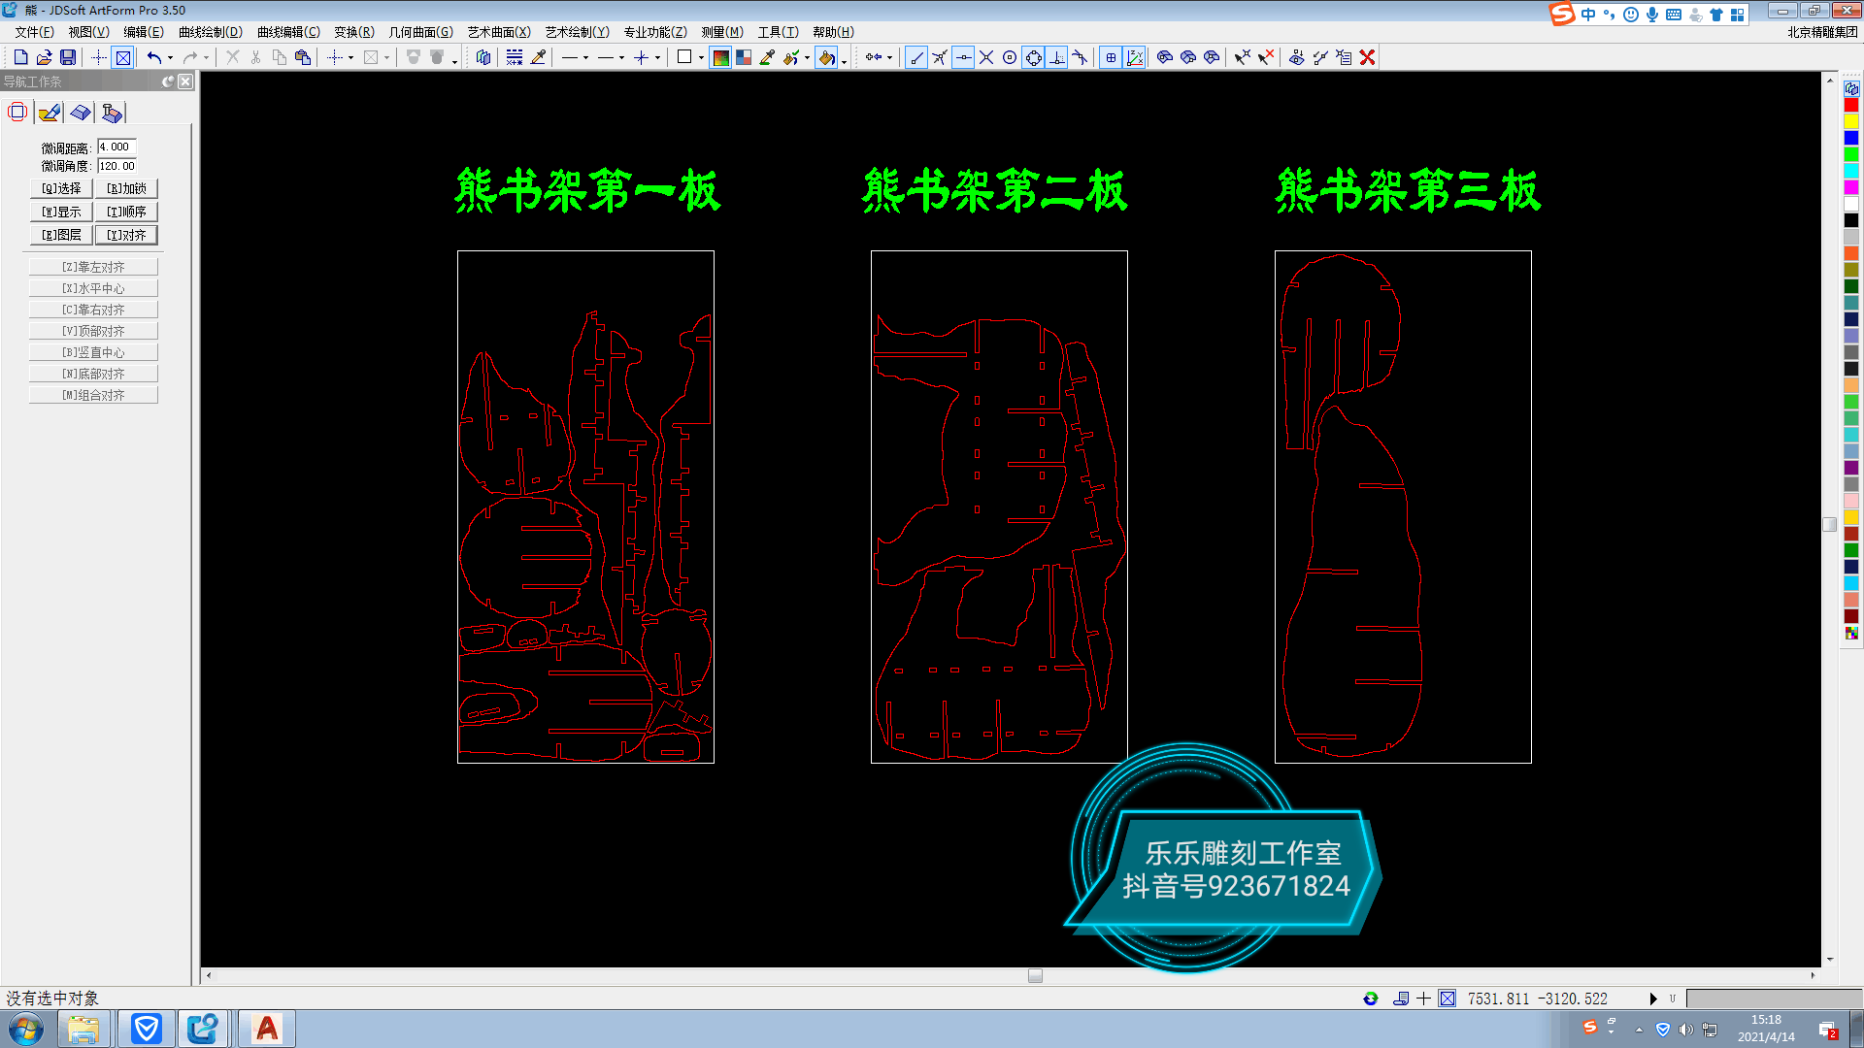Click the [Z]靠左对齐 button
The width and height of the screenshot is (1864, 1048).
(x=93, y=267)
